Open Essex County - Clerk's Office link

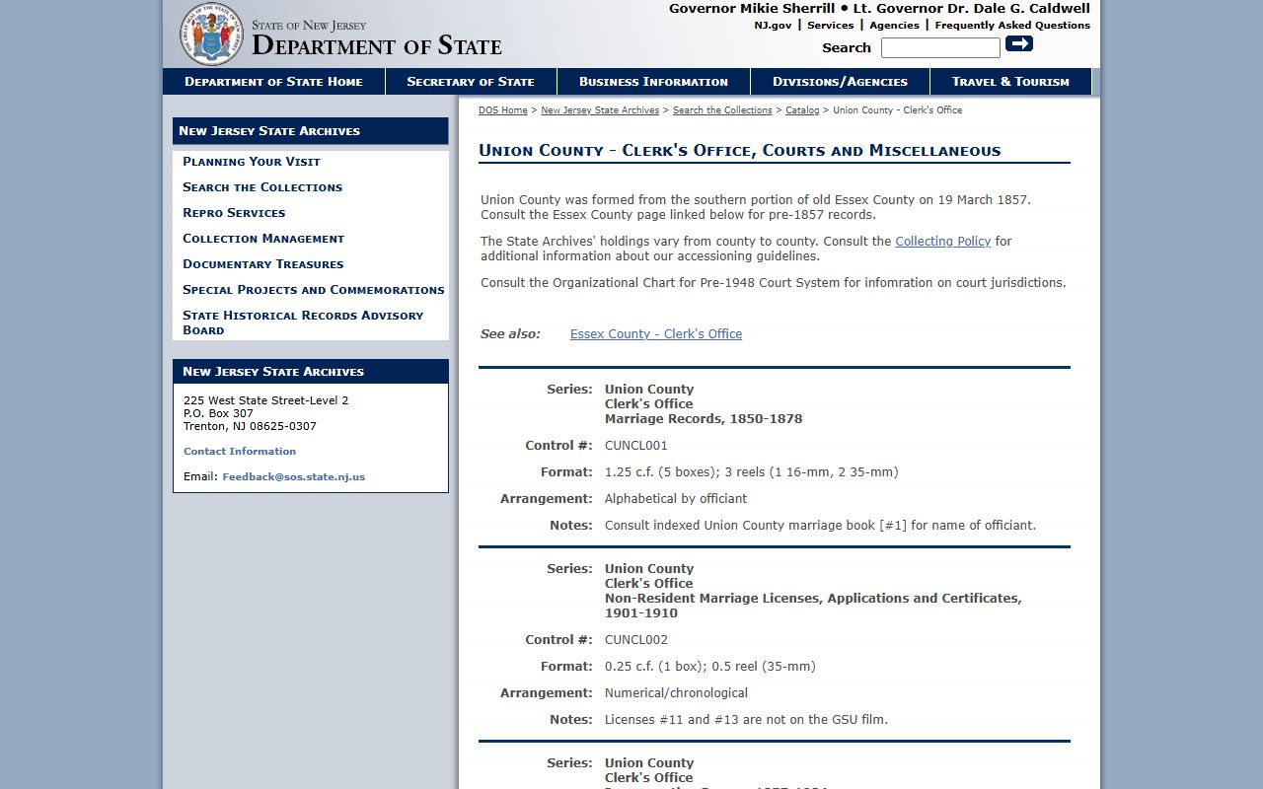(656, 334)
